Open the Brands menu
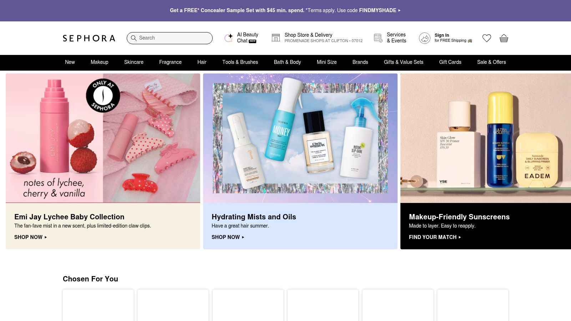 point(360,62)
